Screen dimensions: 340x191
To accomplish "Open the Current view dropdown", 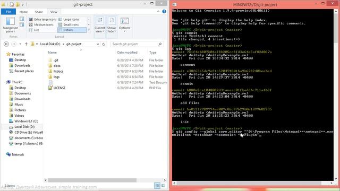I will point(99,25).
